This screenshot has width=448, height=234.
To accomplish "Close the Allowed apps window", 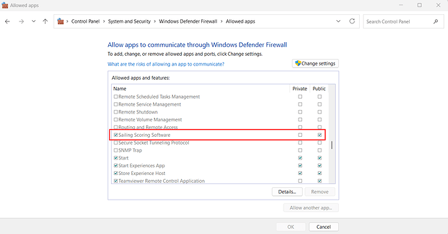I will [x=438, y=5].
